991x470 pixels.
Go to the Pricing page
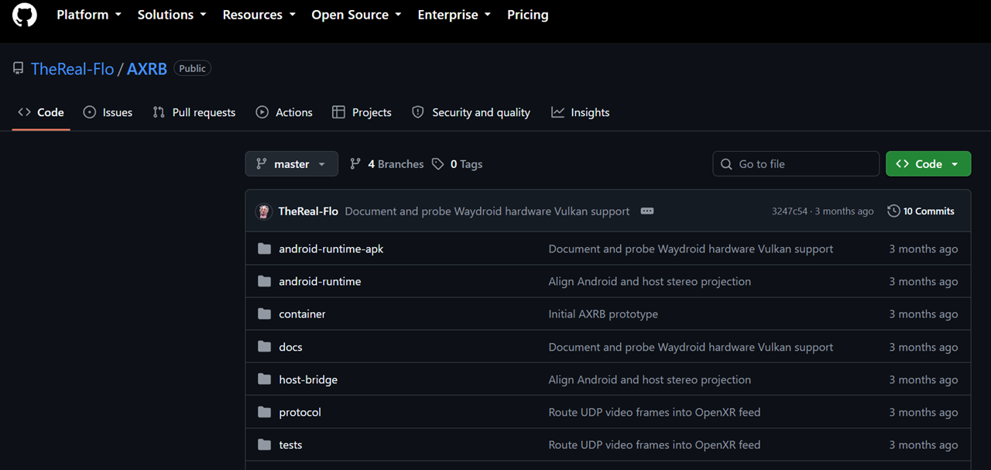click(x=528, y=15)
